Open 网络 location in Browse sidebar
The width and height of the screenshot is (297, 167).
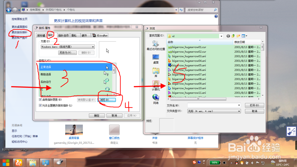pos(156,99)
